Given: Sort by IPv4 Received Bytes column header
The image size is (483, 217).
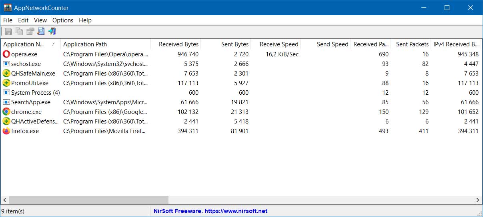Looking at the screenshot, I should point(456,44).
